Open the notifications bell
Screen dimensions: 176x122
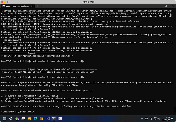pyautogui.click(x=172, y=119)
